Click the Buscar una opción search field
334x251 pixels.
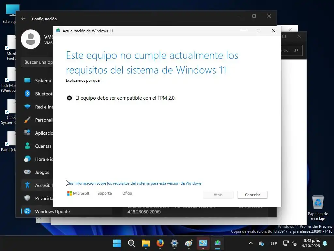pos(38,62)
